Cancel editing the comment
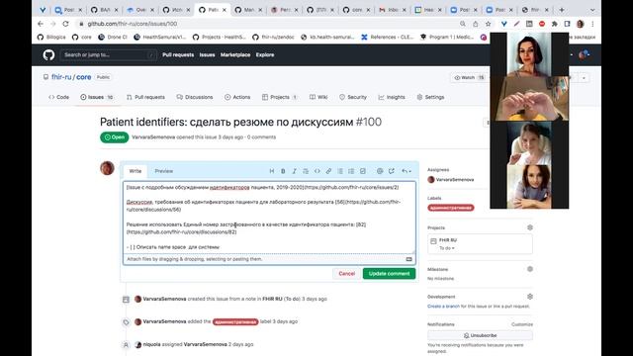The image size is (633, 356). click(x=346, y=274)
